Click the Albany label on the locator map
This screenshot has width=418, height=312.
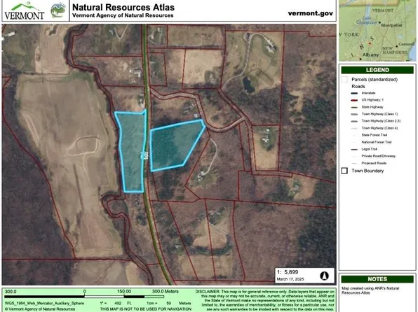click(370, 55)
